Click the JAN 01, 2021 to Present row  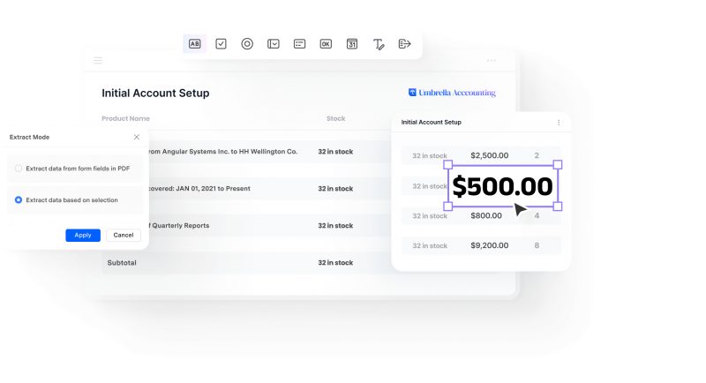point(199,188)
